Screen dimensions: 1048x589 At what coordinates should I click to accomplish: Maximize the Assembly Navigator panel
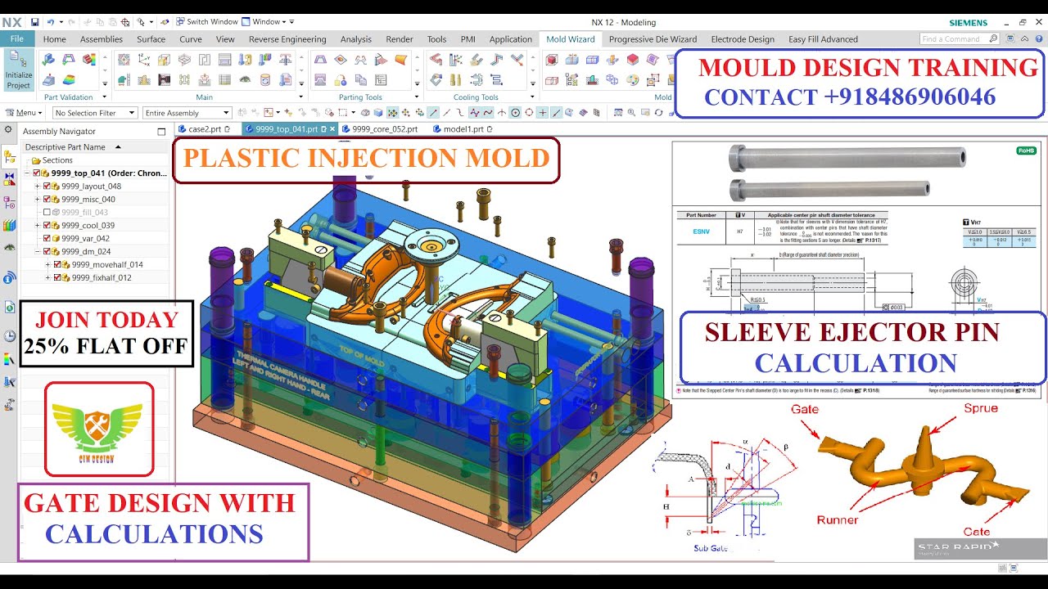point(161,131)
